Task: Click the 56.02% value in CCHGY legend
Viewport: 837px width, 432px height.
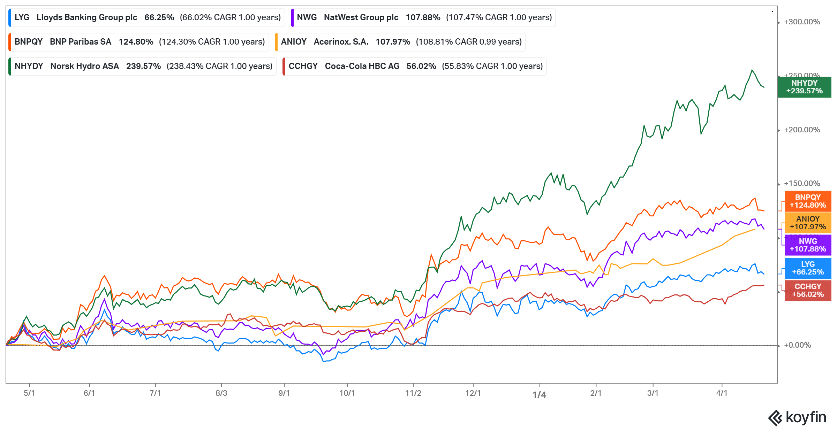Action: pos(421,66)
